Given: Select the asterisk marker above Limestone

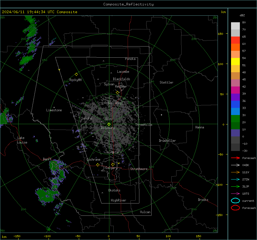Looking at the screenshot, I should click(x=54, y=108).
